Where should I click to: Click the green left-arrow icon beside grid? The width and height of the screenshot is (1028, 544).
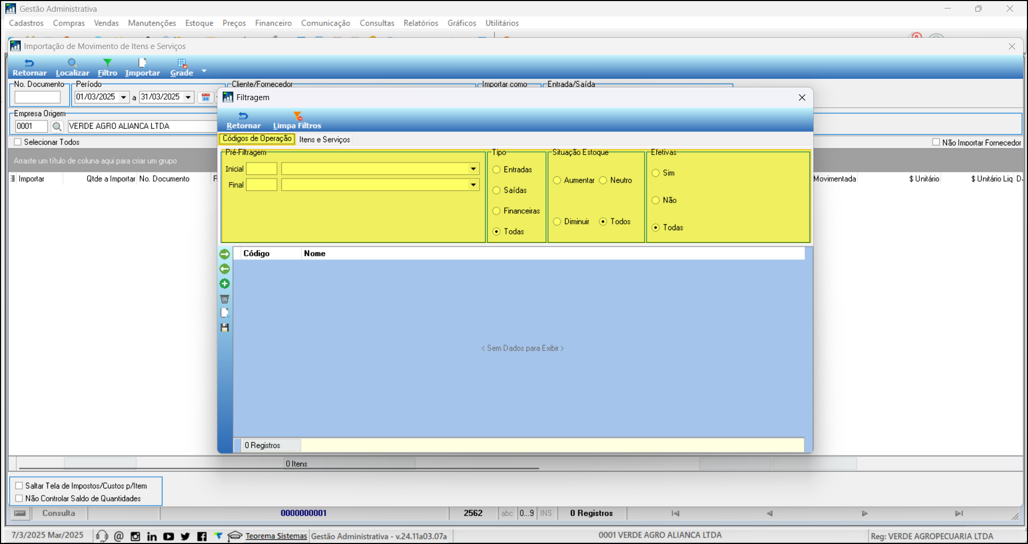(225, 269)
